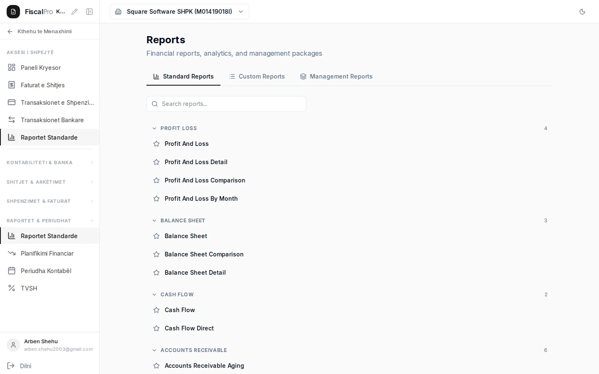The width and height of the screenshot is (599, 374).
Task: Switch to the Management Reports tab
Action: [336, 76]
